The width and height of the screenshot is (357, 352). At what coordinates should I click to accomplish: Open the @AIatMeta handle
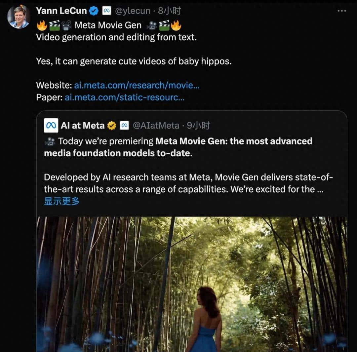coord(156,126)
